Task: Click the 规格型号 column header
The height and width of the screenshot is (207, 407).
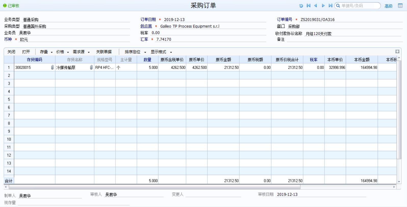Action: pos(105,60)
